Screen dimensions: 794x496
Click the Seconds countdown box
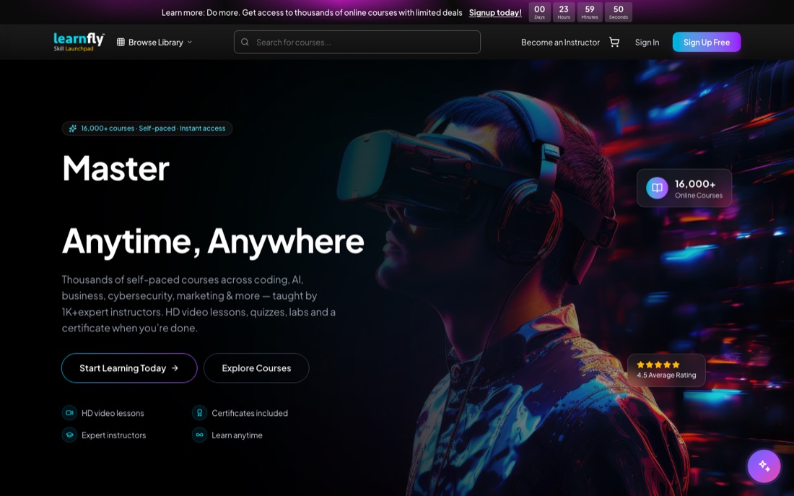click(619, 12)
